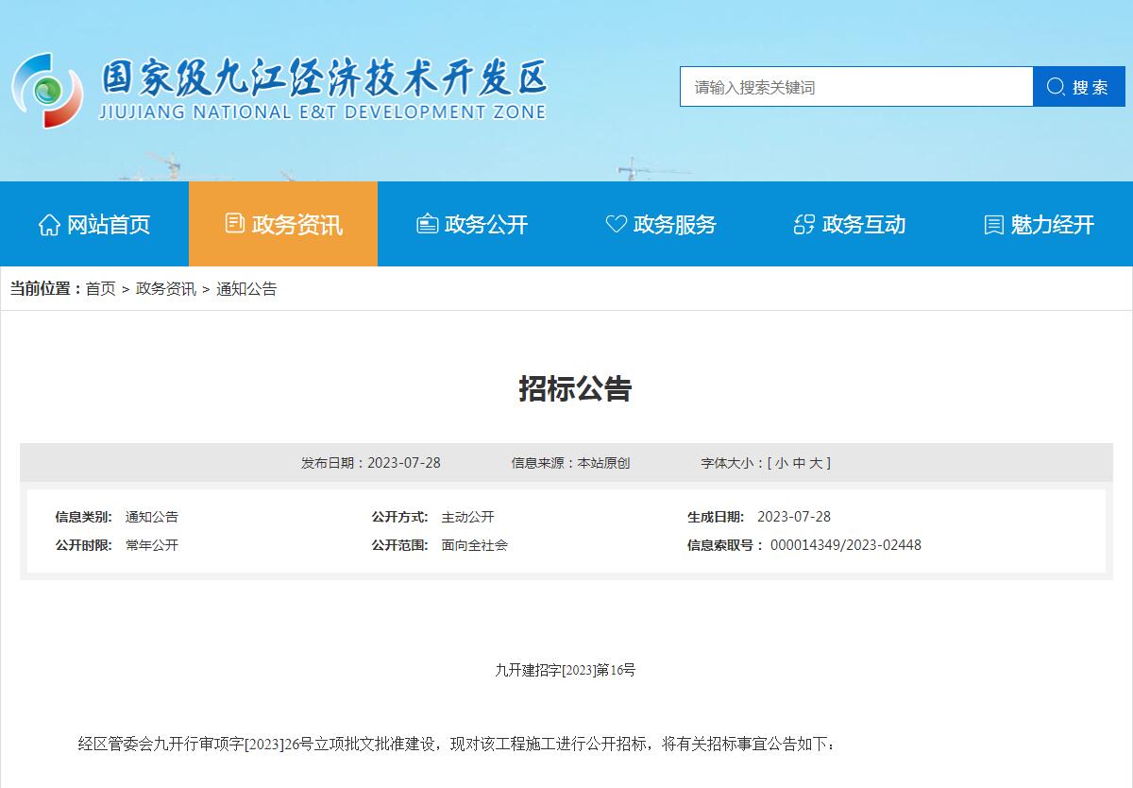
Task: Click the house icon beside 网站首页
Action: pyautogui.click(x=49, y=225)
